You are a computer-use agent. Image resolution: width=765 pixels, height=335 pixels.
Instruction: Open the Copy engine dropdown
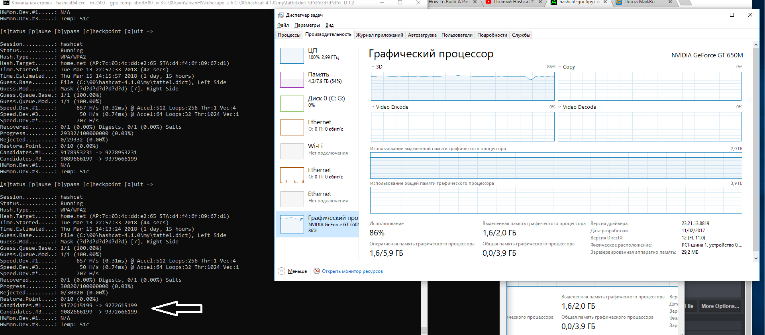click(x=560, y=67)
